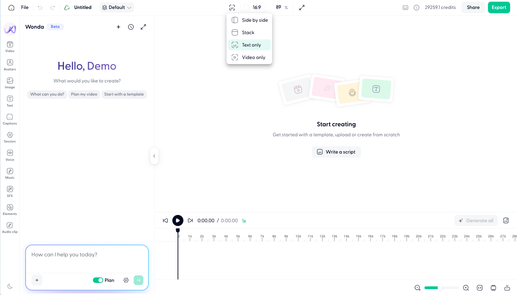Click Write a script button
This screenshot has height=295, width=517.
pyautogui.click(x=336, y=152)
